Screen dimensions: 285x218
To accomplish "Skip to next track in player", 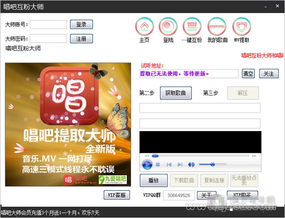I will (180, 165).
